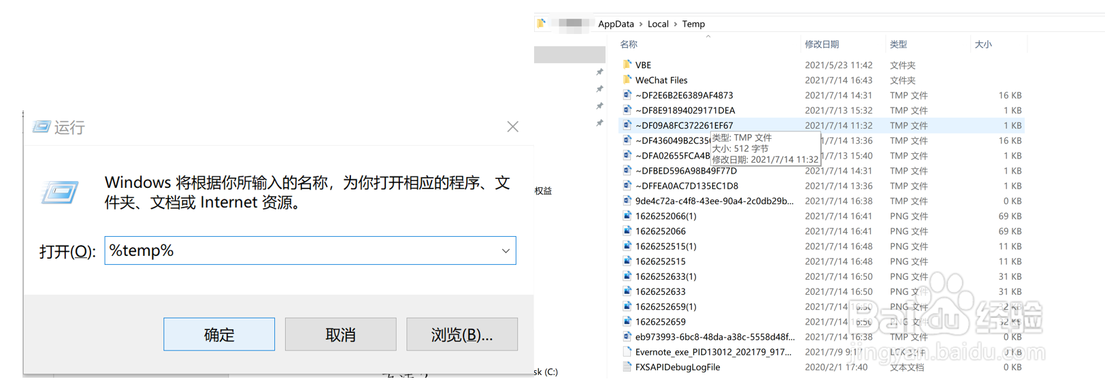Click the name 1626252659(1)
Viewport: 1105px width, 390px height.
point(666,307)
